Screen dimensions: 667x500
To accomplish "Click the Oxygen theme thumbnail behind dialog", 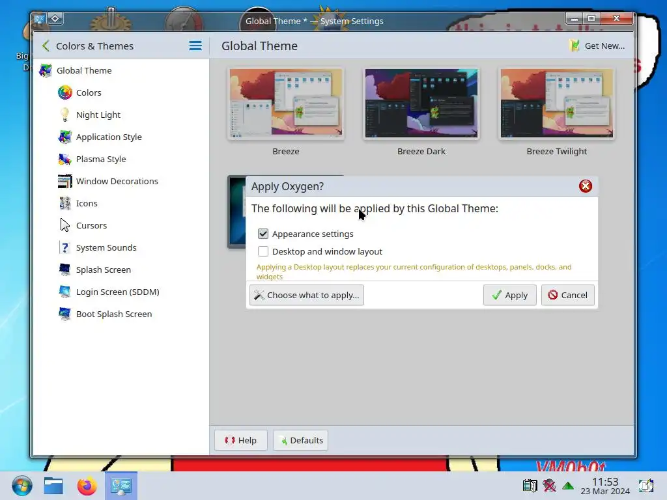I will (x=236, y=212).
